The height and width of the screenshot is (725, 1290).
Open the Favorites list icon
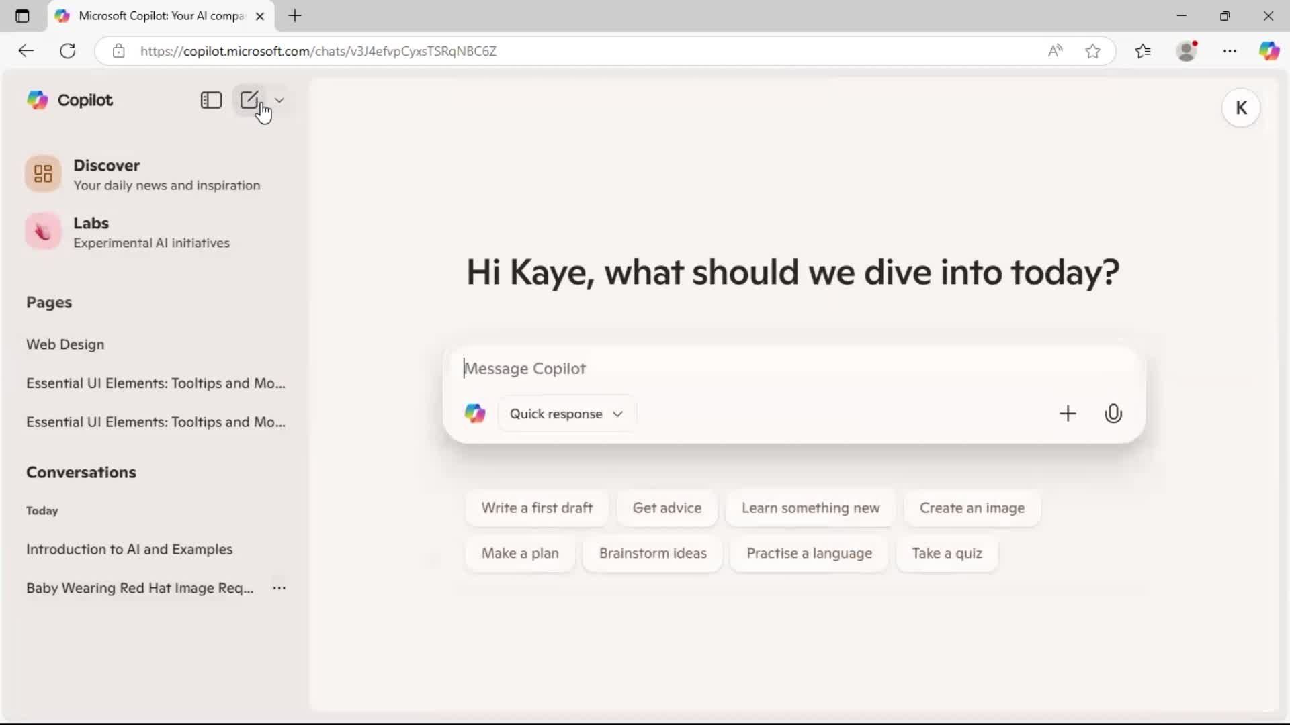pyautogui.click(x=1143, y=51)
